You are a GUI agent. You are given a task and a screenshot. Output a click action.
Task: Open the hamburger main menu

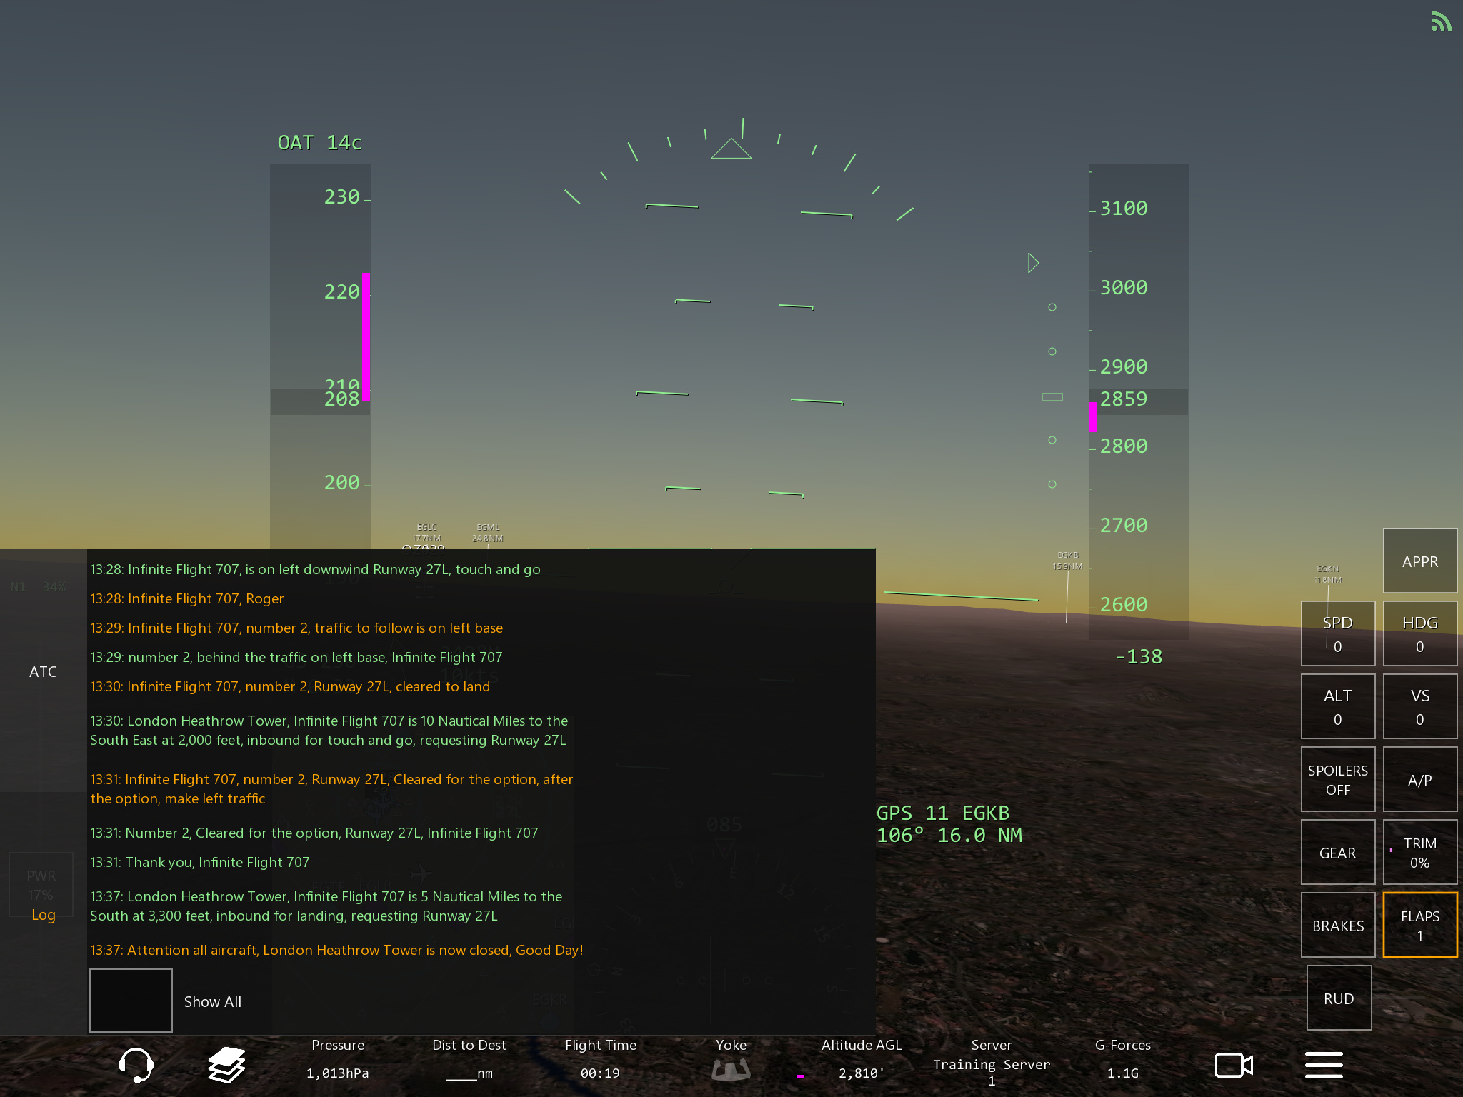(1324, 1065)
